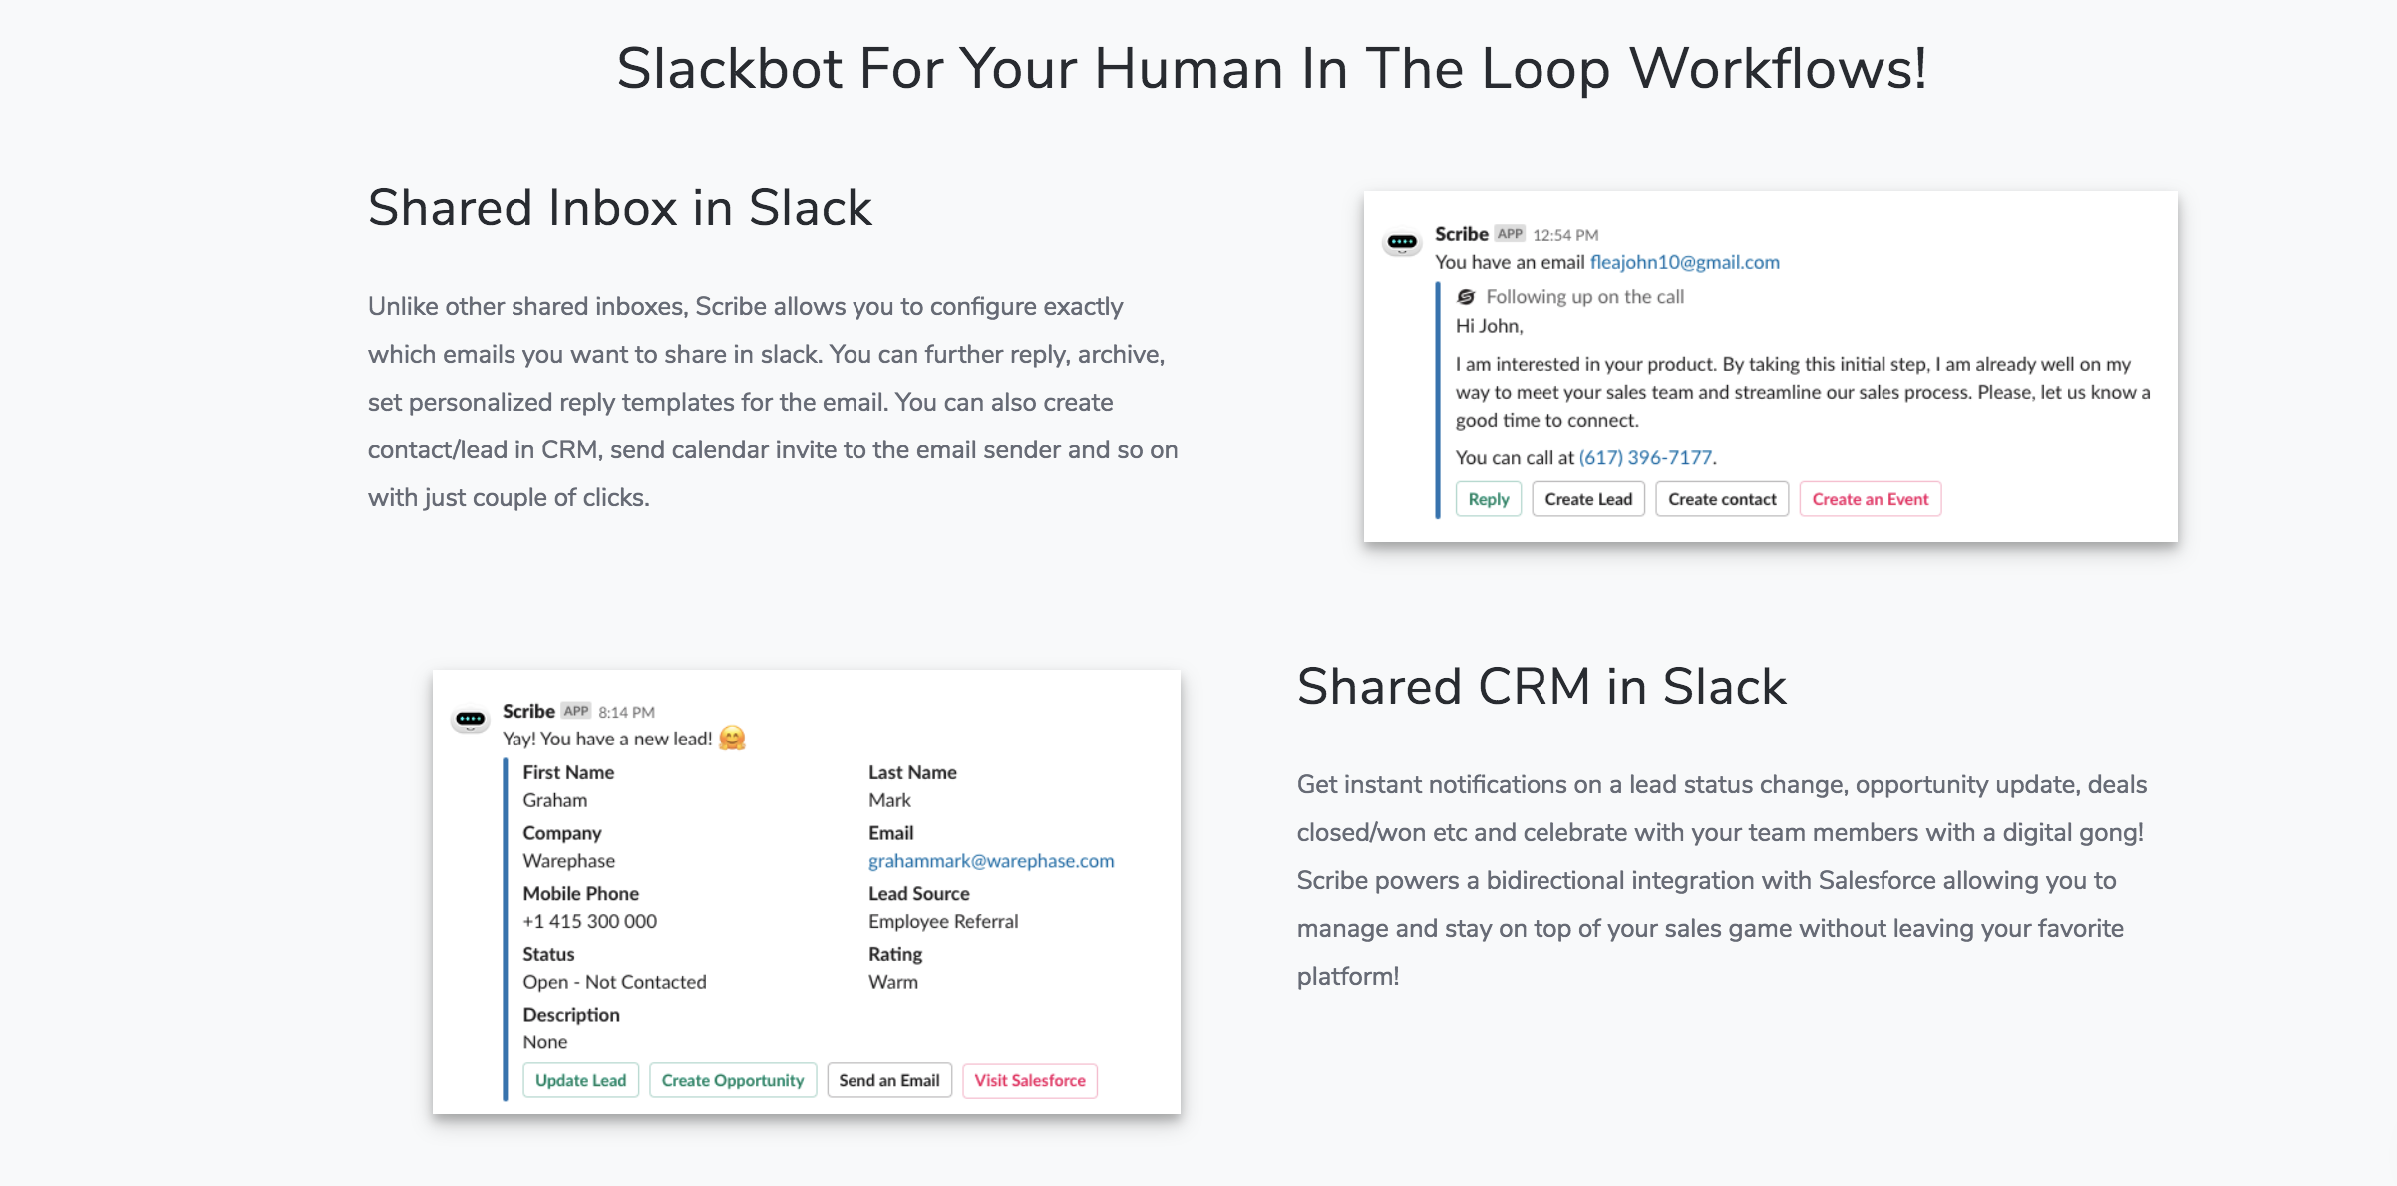
Task: Click the green Reply button
Action: (1489, 499)
